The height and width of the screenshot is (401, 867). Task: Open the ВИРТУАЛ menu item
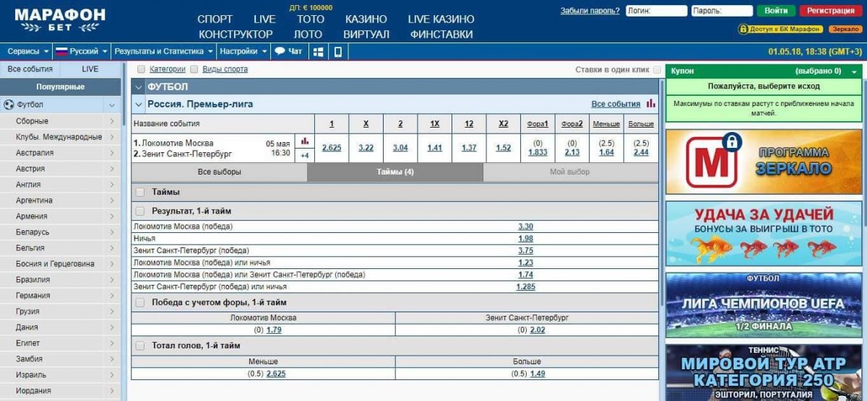(366, 34)
